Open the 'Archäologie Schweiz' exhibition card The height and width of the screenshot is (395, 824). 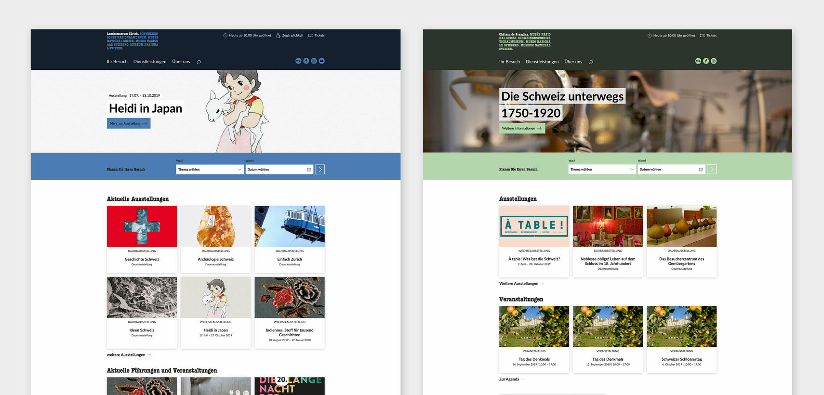click(x=216, y=239)
